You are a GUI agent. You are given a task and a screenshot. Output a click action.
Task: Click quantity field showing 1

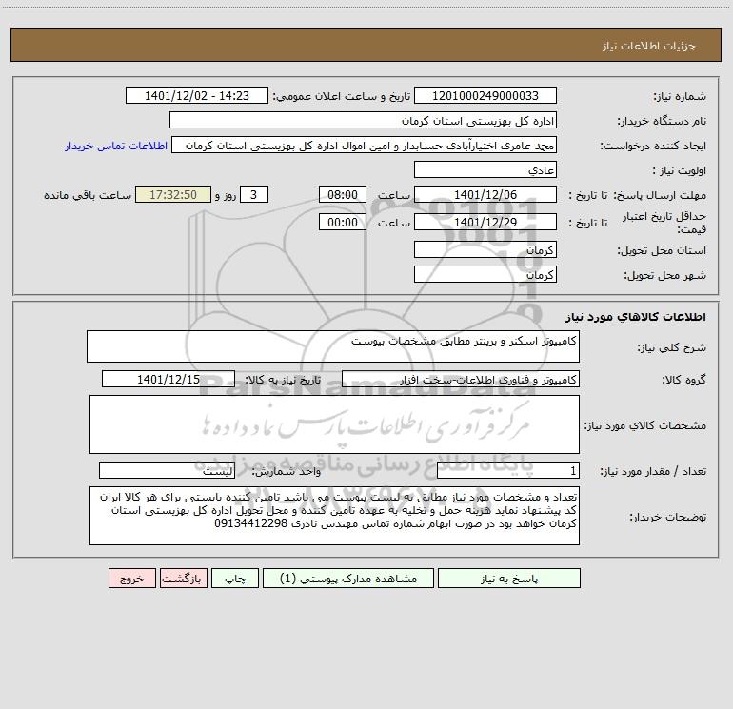click(508, 470)
